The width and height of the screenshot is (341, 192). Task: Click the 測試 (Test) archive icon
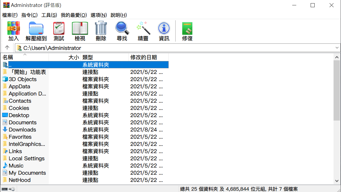pyautogui.click(x=59, y=31)
